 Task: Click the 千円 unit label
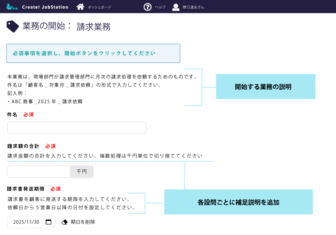tap(82, 172)
